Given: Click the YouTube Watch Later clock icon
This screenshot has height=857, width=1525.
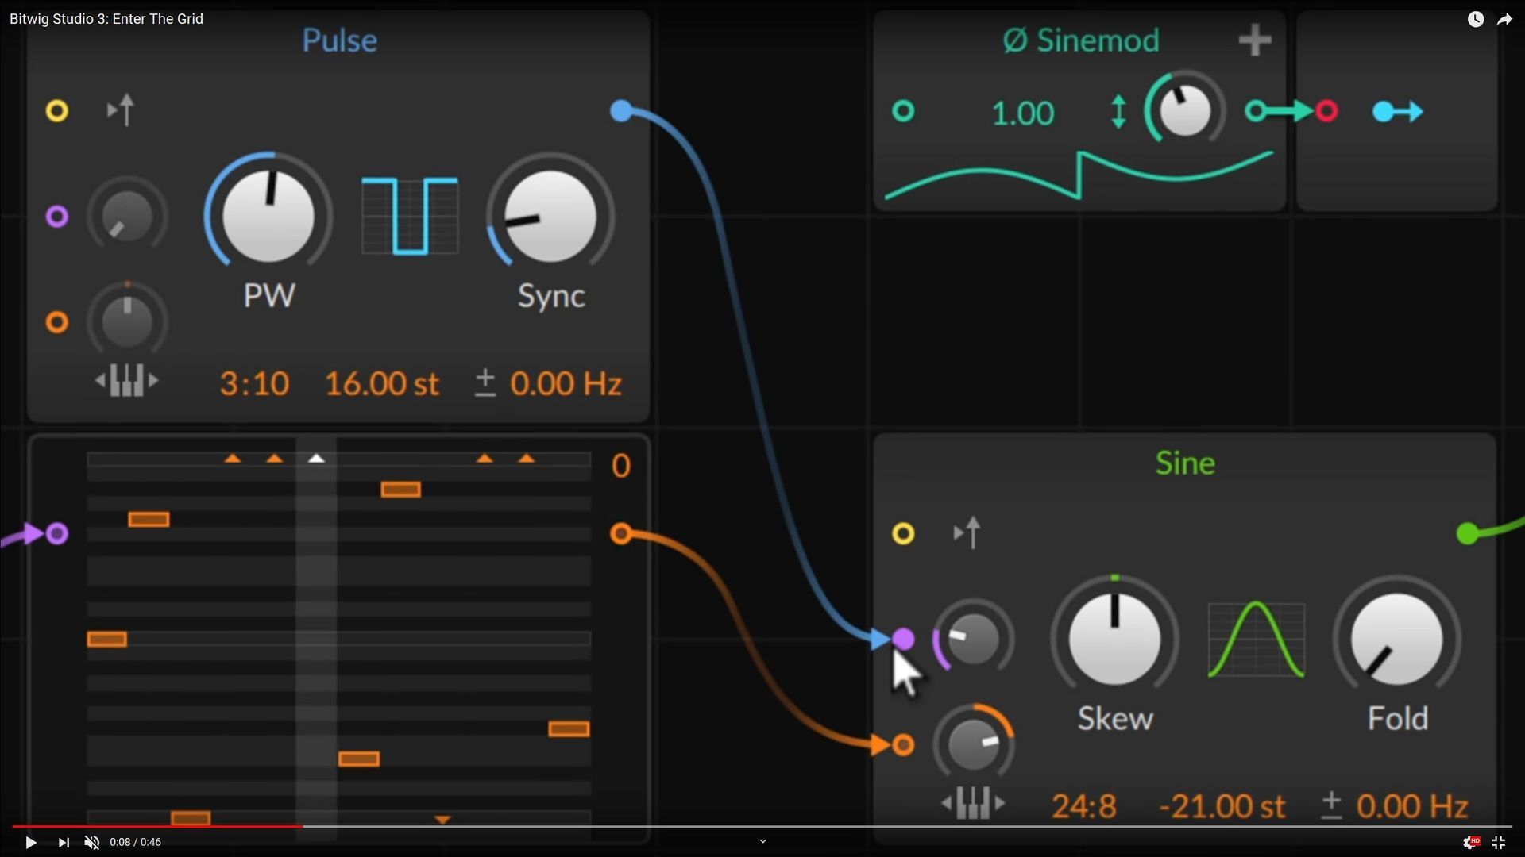Looking at the screenshot, I should [x=1475, y=19].
